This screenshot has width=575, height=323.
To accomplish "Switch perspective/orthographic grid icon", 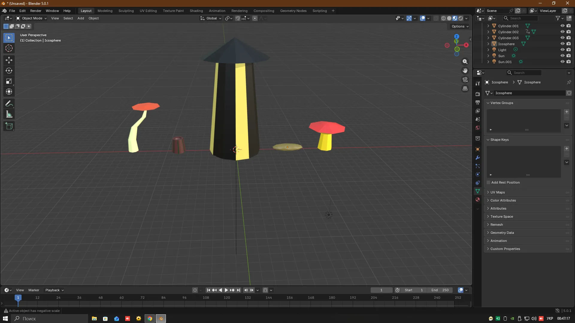I will point(465,89).
